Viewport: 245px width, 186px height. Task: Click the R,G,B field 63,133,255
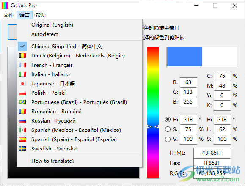coord(212,173)
